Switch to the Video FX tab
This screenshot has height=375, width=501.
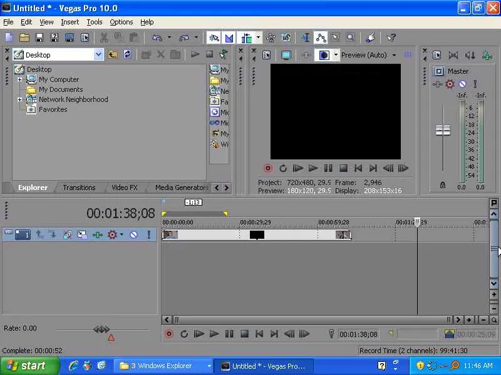[124, 187]
